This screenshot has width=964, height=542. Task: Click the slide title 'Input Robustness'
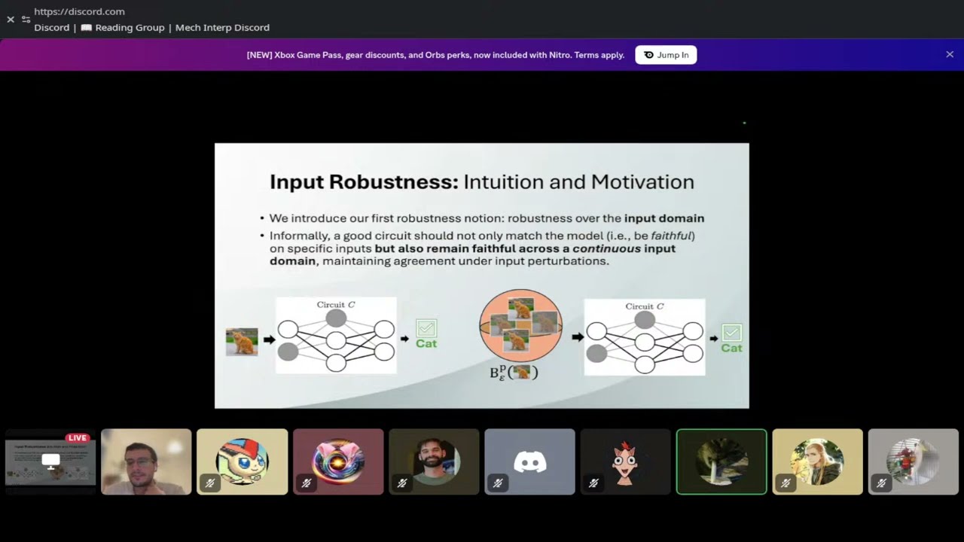(364, 182)
